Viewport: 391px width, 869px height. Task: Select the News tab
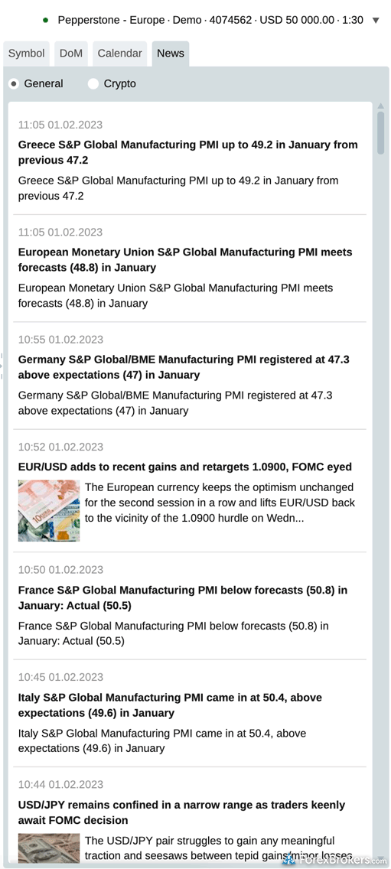coord(171,54)
